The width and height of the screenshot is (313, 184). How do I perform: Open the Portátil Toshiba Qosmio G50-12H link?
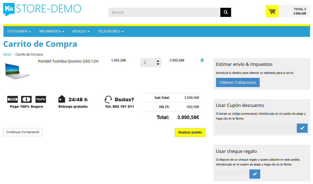click(x=68, y=61)
